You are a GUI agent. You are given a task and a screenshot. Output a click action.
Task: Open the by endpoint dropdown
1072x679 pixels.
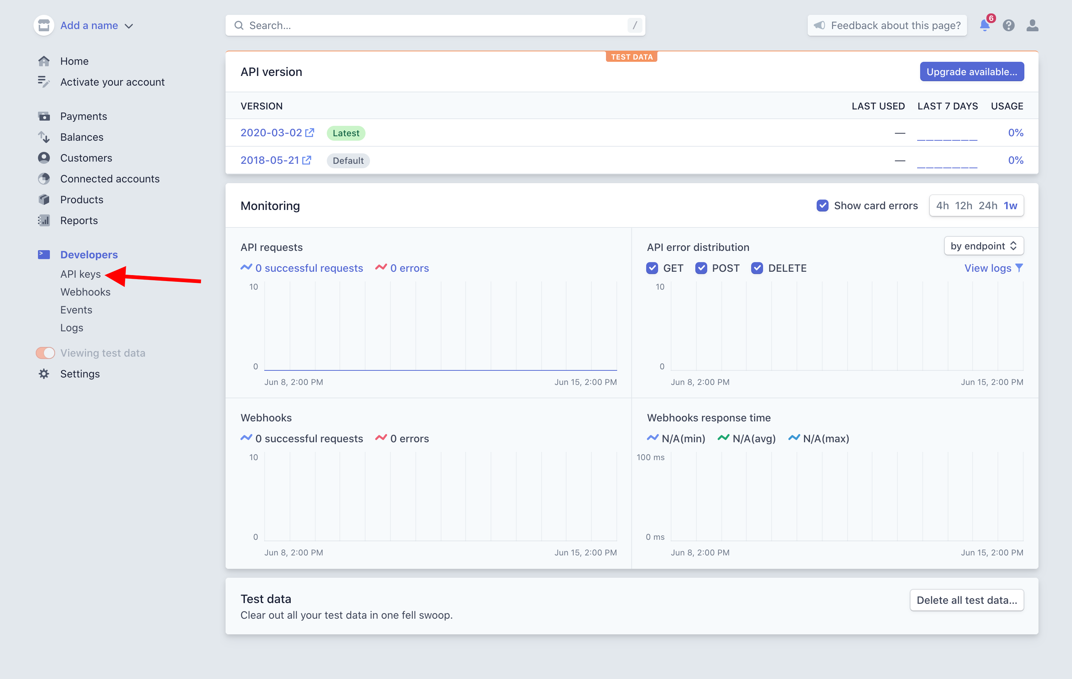983,246
